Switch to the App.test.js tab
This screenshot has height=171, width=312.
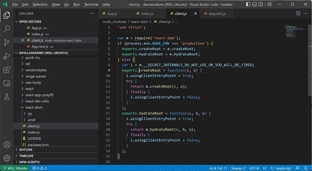pos(217,14)
